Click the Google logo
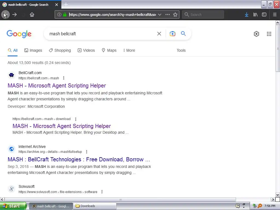The height and width of the screenshot is (210, 280). point(19,34)
